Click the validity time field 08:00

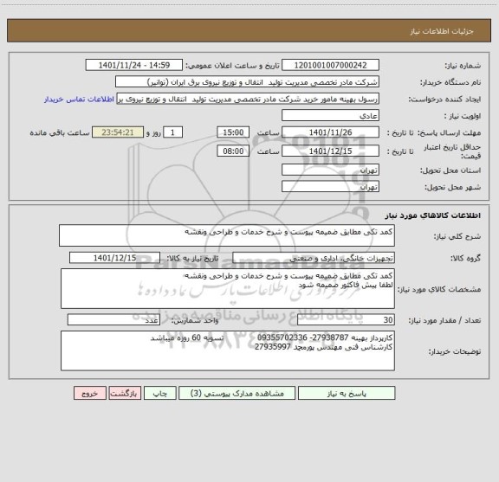[233, 151]
